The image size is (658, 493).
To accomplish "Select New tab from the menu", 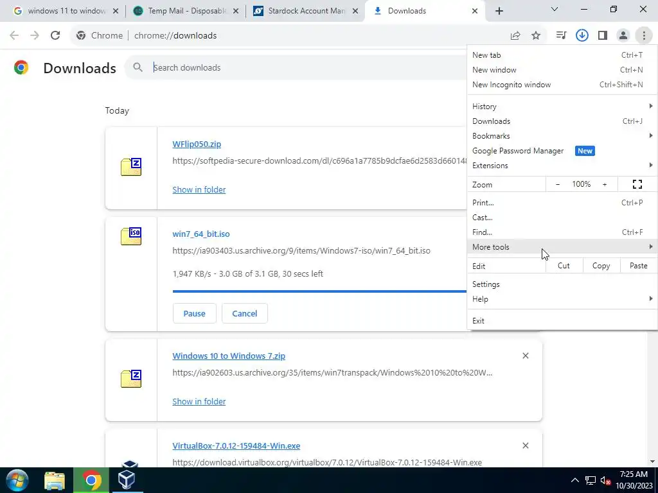I will click(562, 55).
